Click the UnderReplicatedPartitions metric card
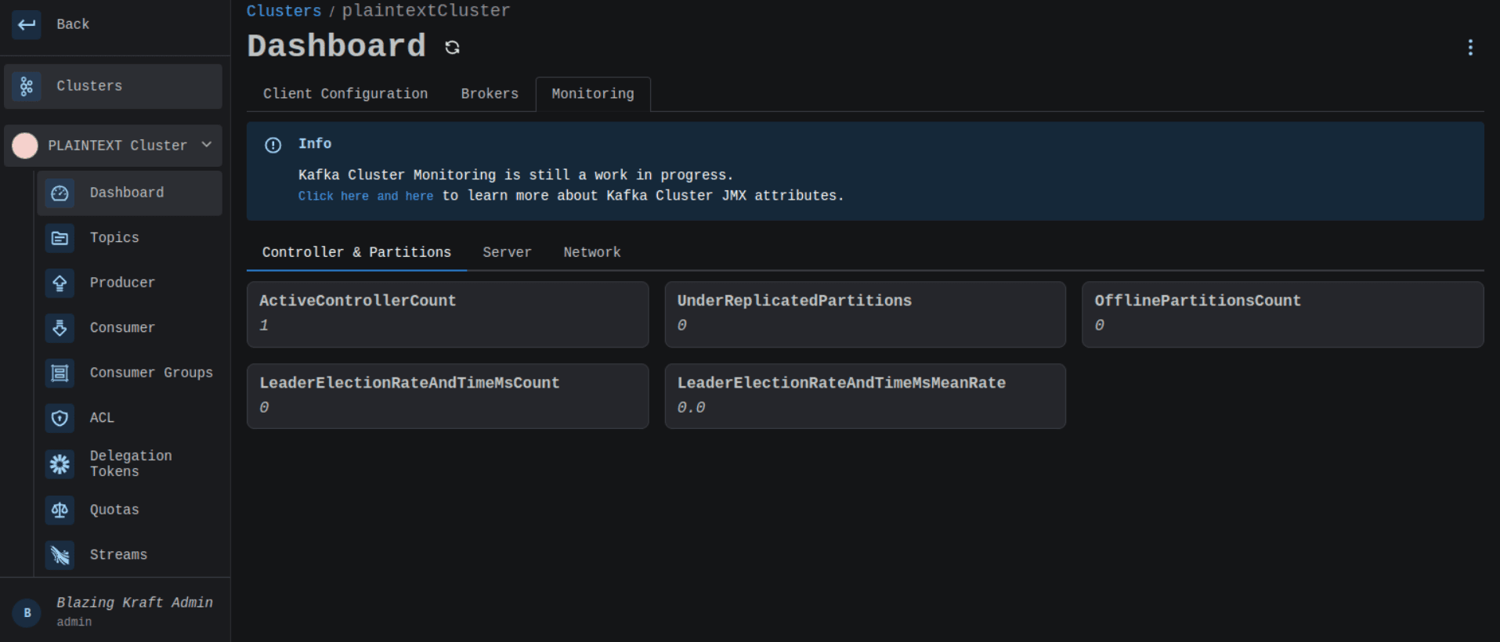Image resolution: width=1500 pixels, height=642 pixels. (865, 314)
